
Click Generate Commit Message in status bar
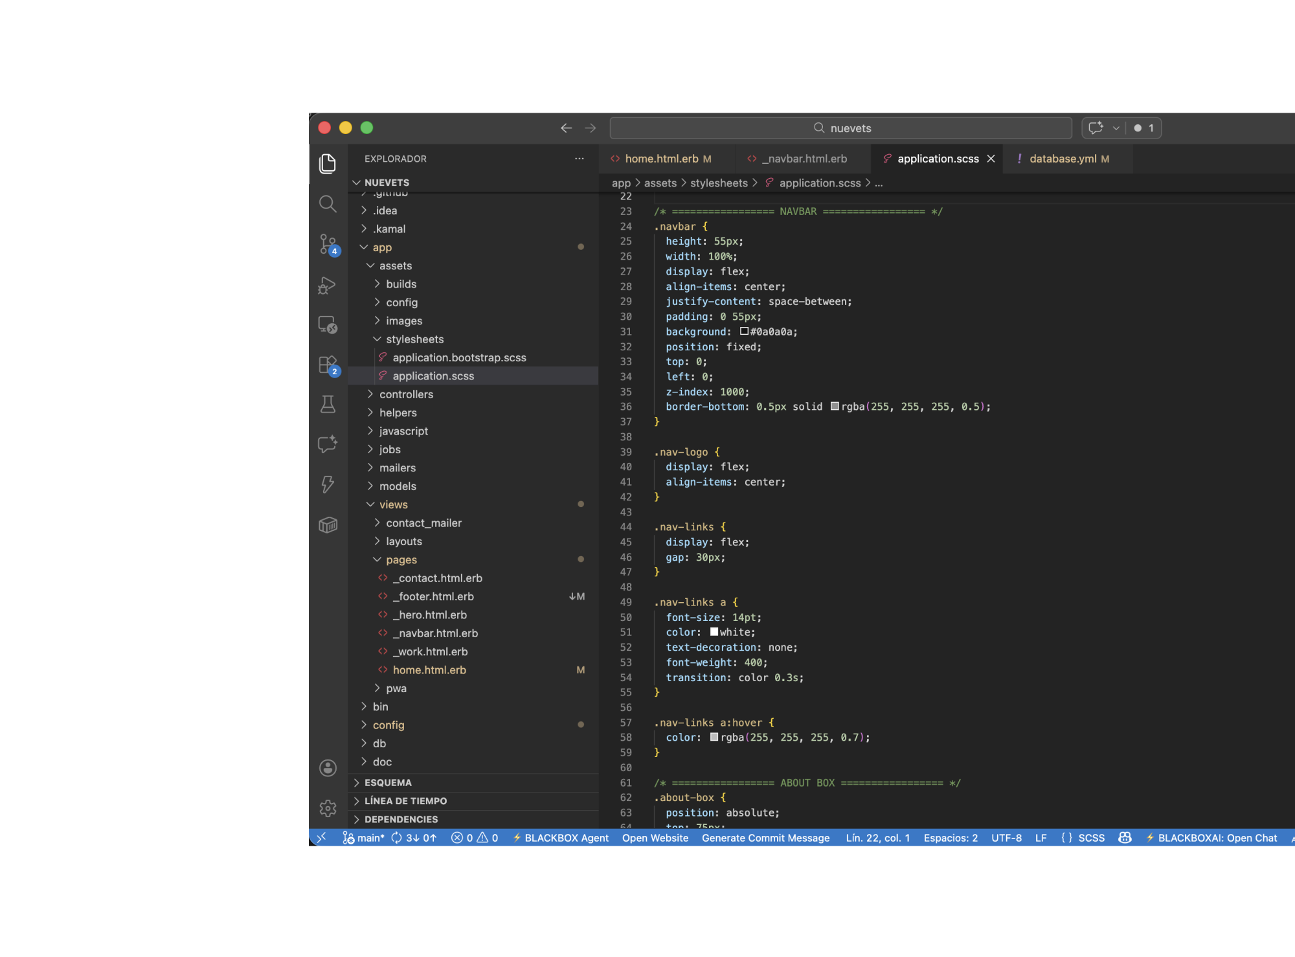[765, 837]
